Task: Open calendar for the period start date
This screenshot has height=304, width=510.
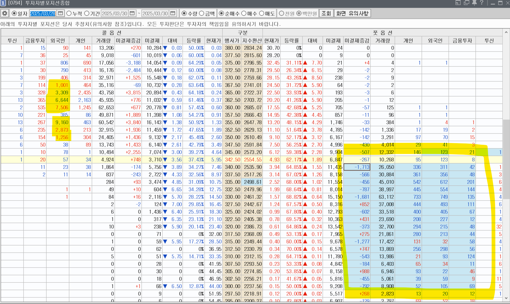Action: click(x=132, y=13)
